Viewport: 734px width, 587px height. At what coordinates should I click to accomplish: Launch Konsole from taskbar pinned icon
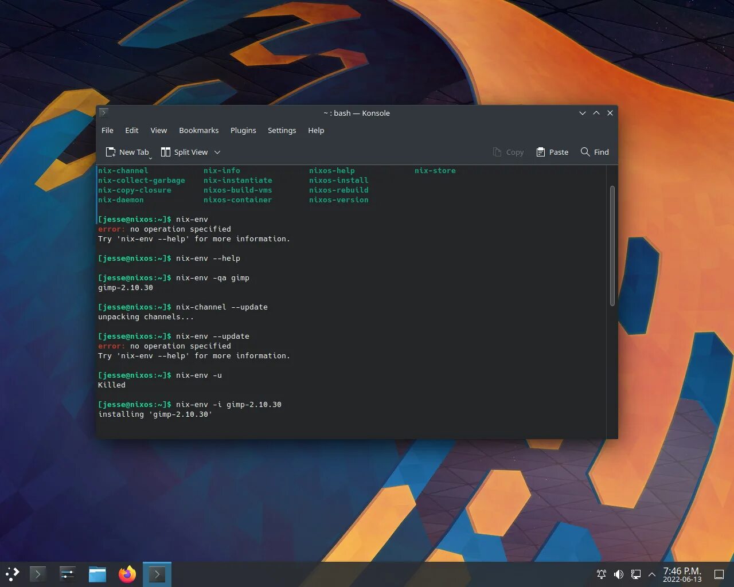tap(38, 574)
